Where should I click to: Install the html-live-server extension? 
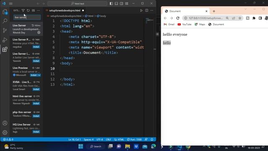click(36, 104)
